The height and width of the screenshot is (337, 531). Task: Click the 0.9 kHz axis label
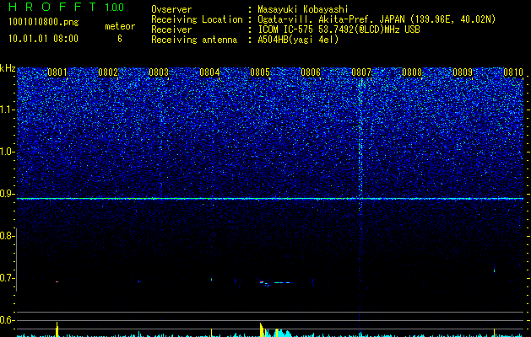tap(7, 194)
